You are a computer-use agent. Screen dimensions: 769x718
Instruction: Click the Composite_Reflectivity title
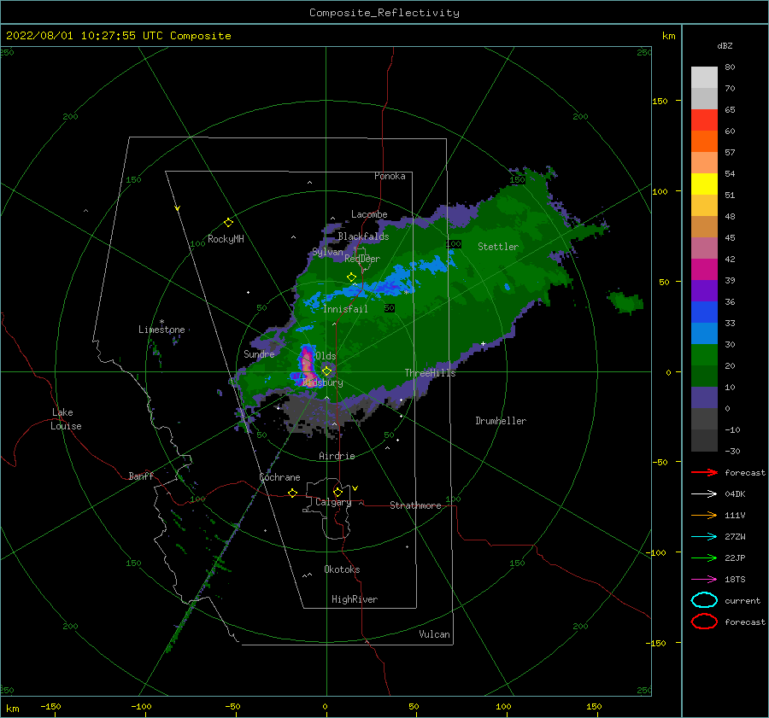pyautogui.click(x=384, y=13)
